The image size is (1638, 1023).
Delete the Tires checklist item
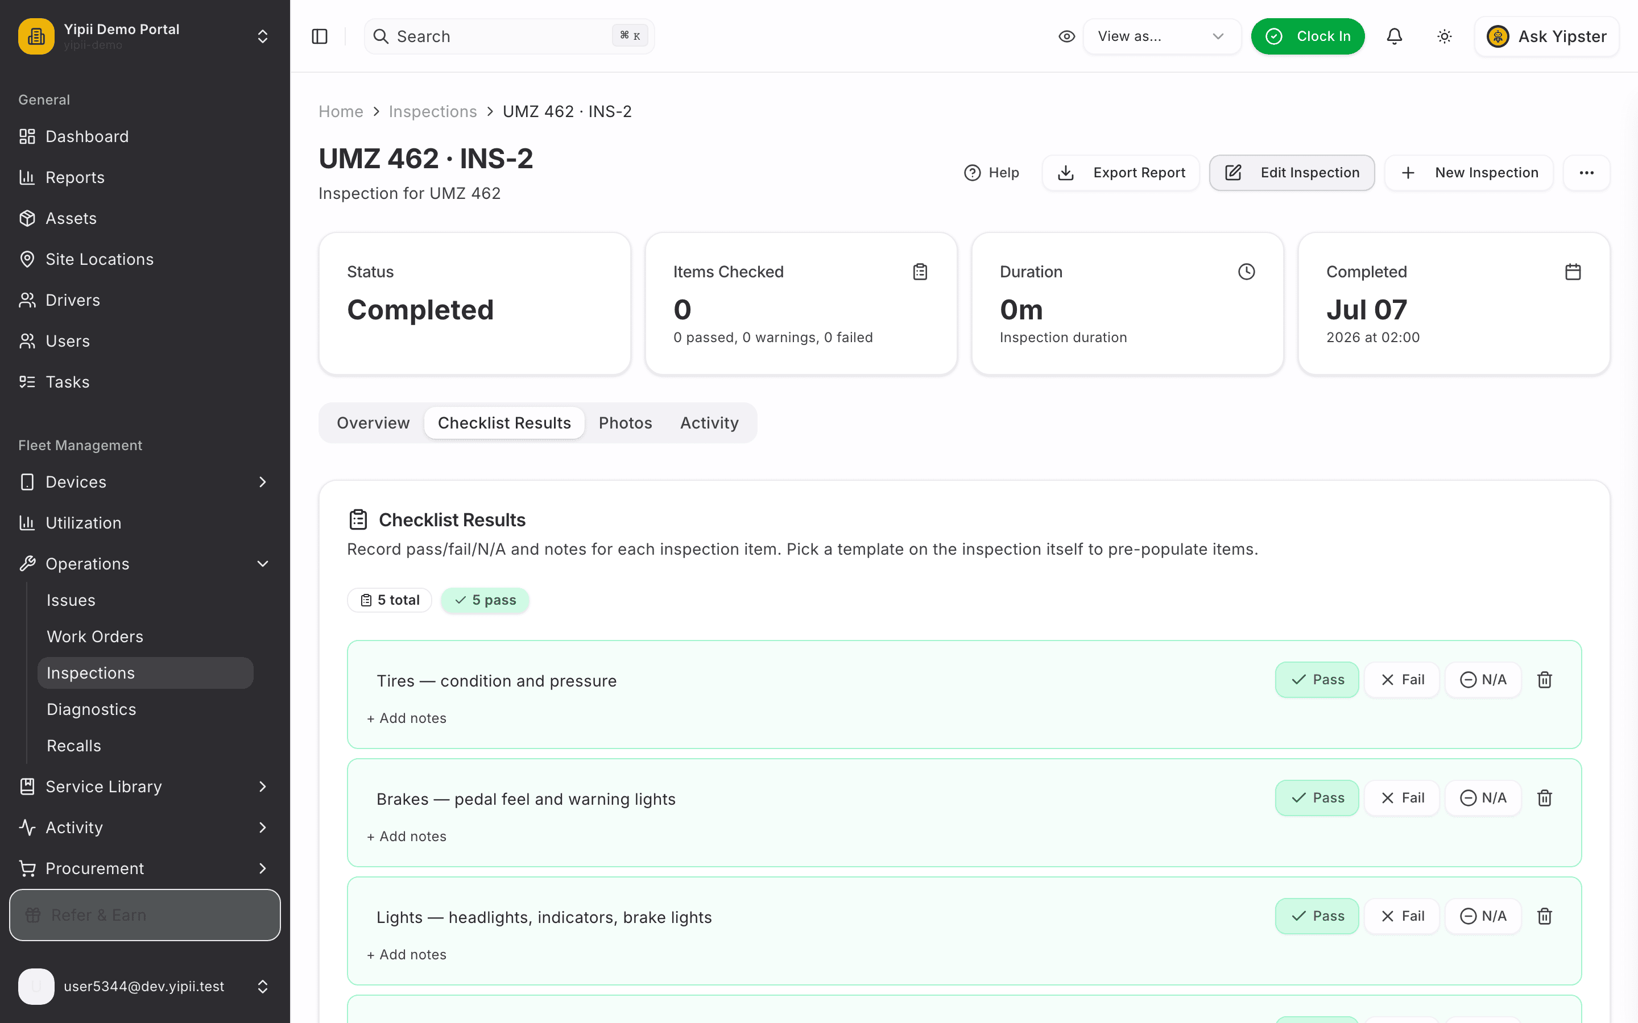1545,679
